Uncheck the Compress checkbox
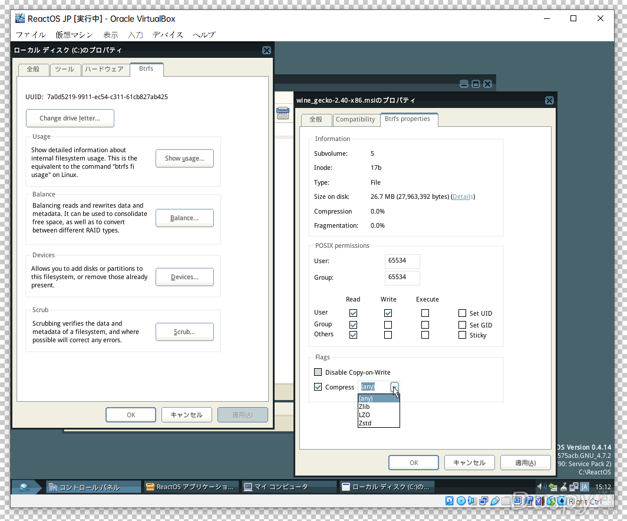The height and width of the screenshot is (521, 627). pos(318,387)
